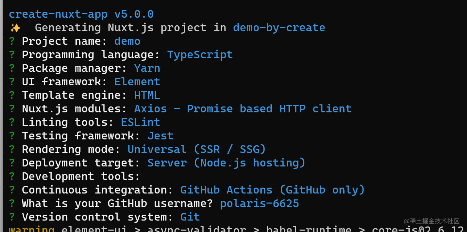This screenshot has height=232, width=467.
Task: Click the TypeScript language answer
Action: [200, 55]
